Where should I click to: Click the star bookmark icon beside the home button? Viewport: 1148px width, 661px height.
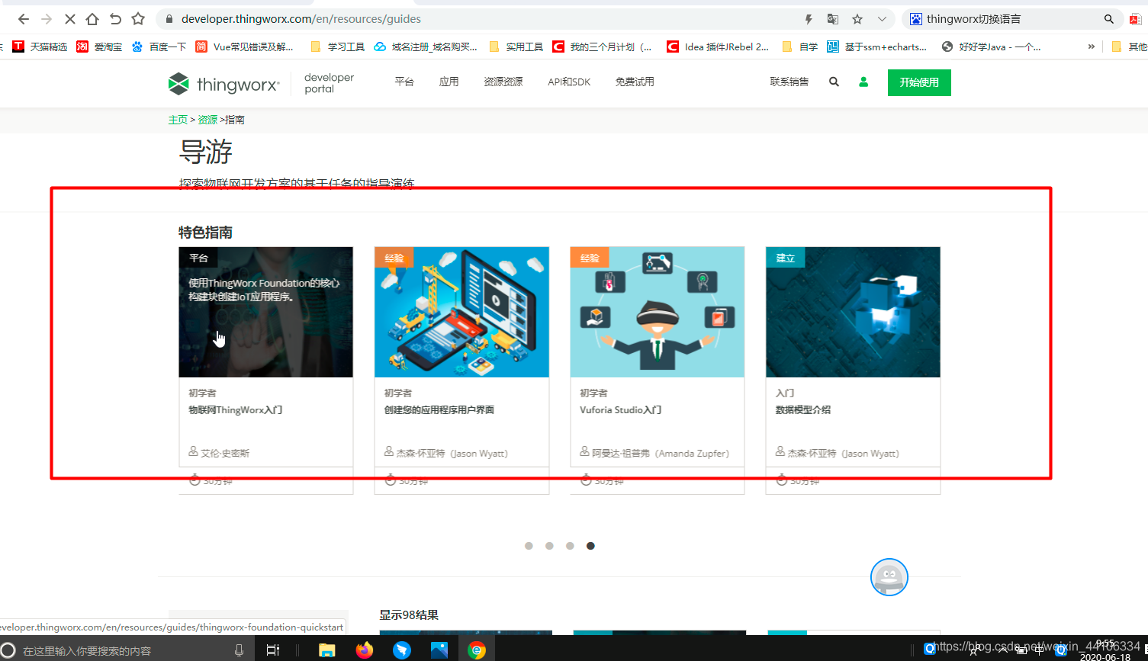(x=138, y=19)
